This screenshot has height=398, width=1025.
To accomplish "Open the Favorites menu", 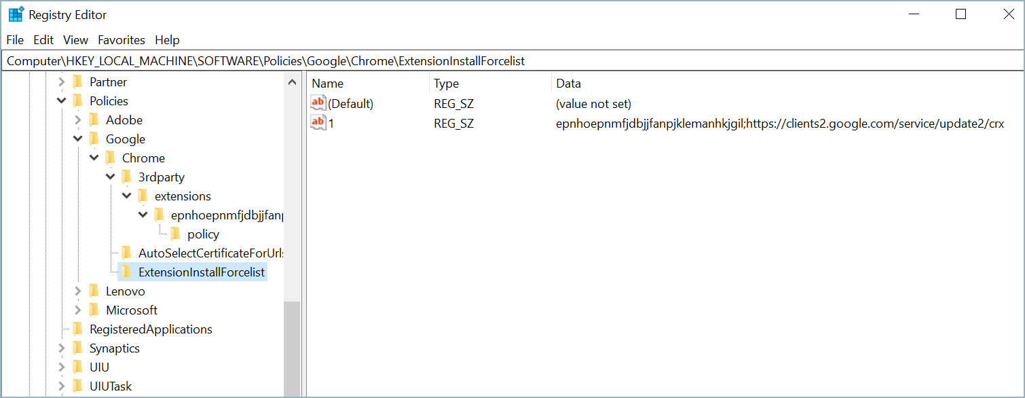I will click(x=122, y=40).
